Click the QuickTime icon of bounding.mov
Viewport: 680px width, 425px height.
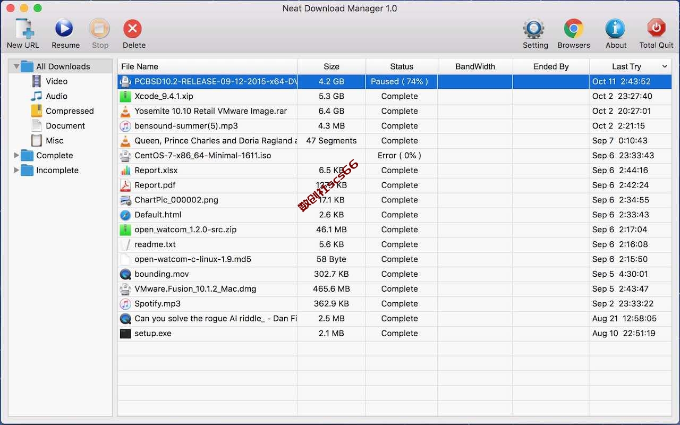tap(125, 275)
